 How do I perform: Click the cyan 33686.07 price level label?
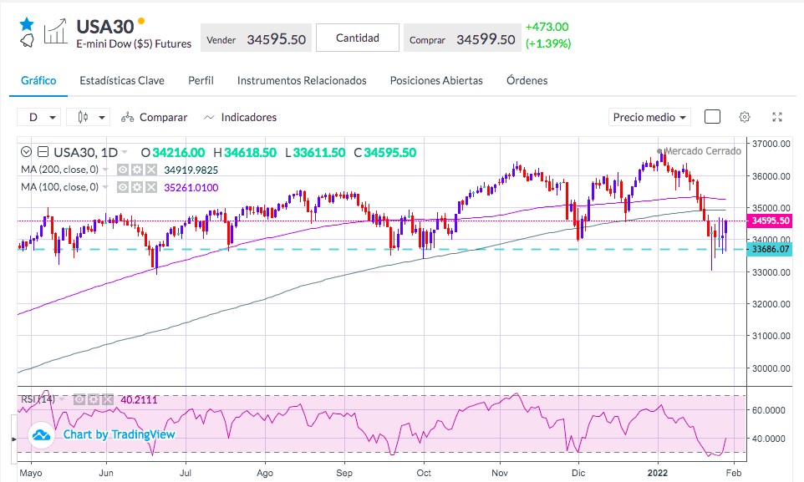771,250
